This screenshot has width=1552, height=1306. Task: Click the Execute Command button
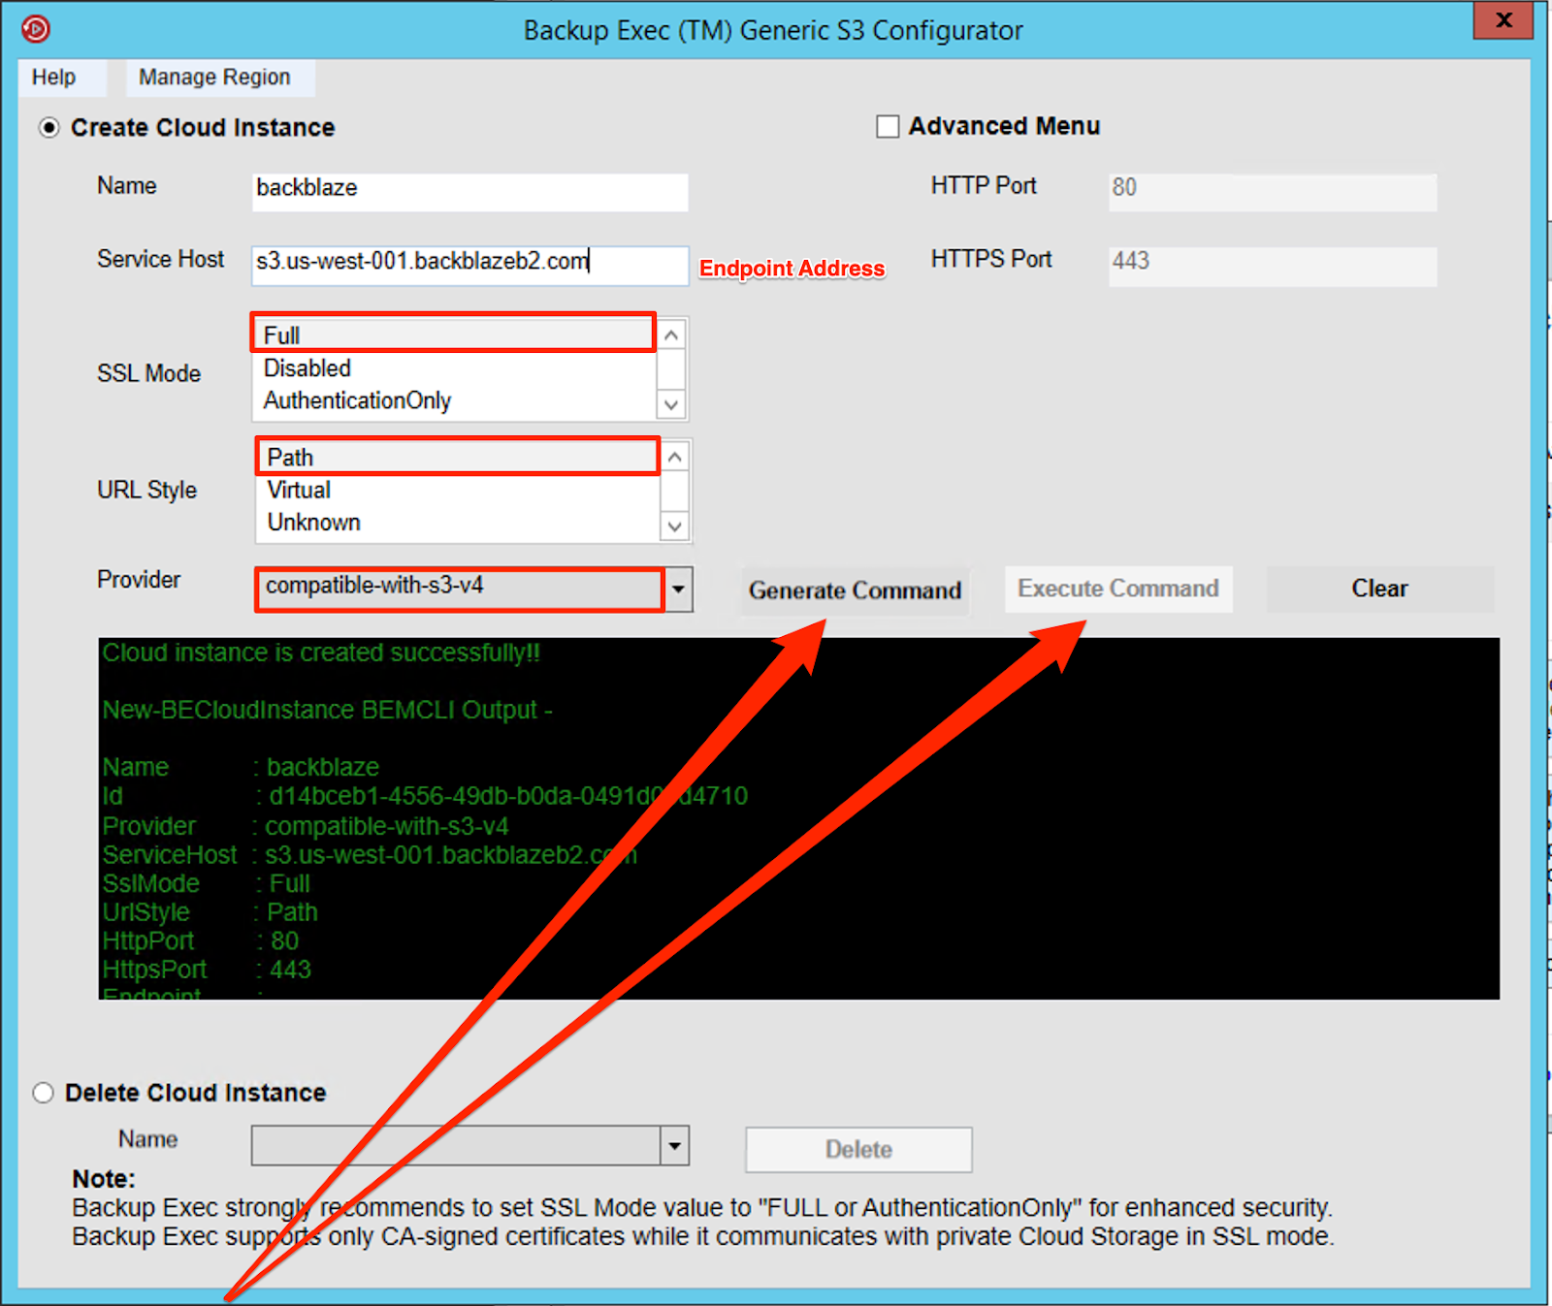(1118, 589)
